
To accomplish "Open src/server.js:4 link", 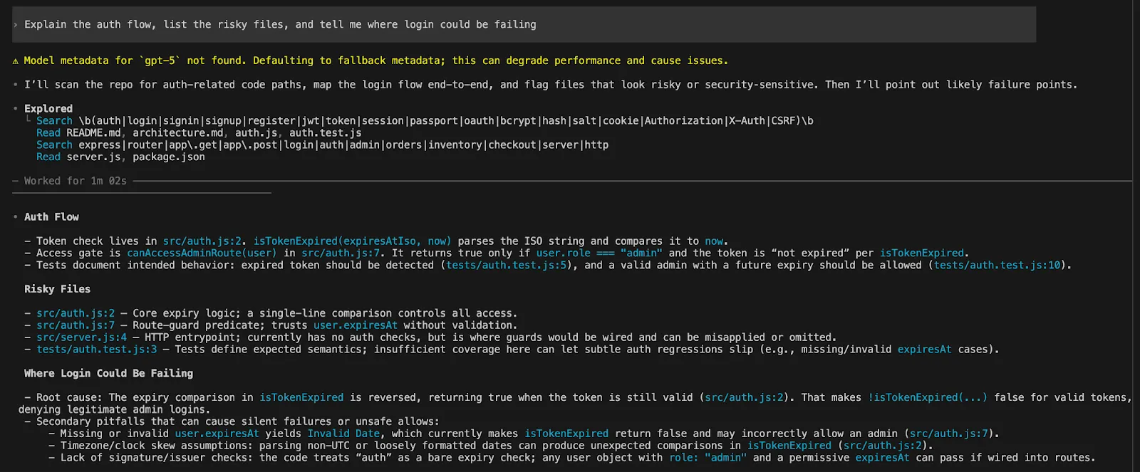I will (x=81, y=338).
